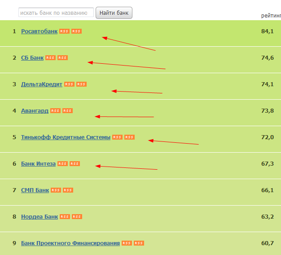281x255 pixels.
Task: Click second RSS icon next to Авангард
Action: click(x=68, y=111)
